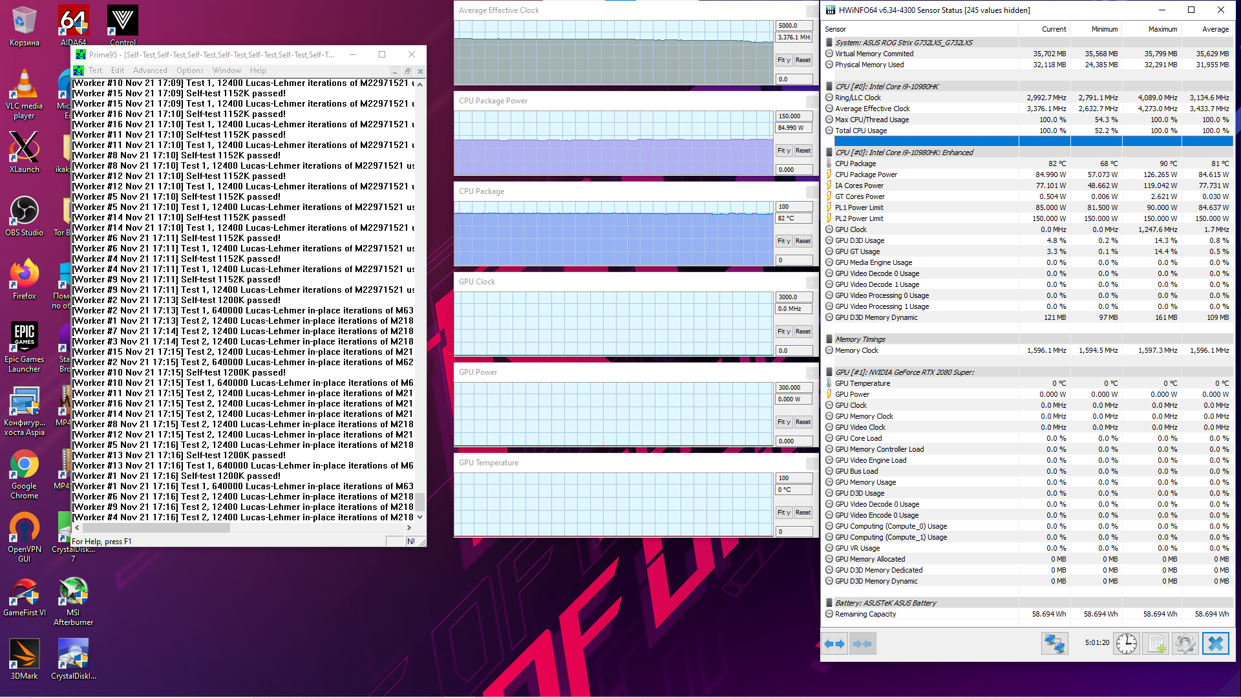Restore the inner Prime95 worker child window
The image size is (1241, 698).
(407, 70)
